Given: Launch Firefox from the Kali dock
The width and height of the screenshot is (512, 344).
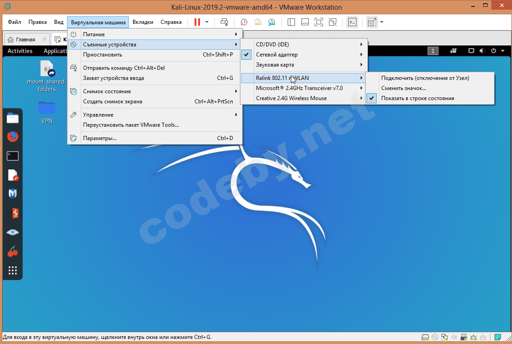Looking at the screenshot, I should 12,137.
